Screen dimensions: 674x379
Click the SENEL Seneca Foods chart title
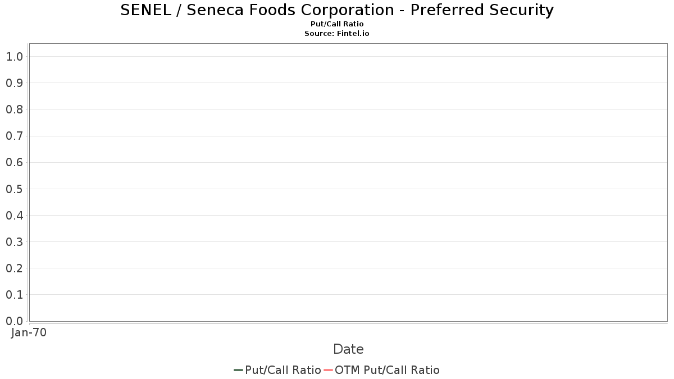tap(337, 10)
